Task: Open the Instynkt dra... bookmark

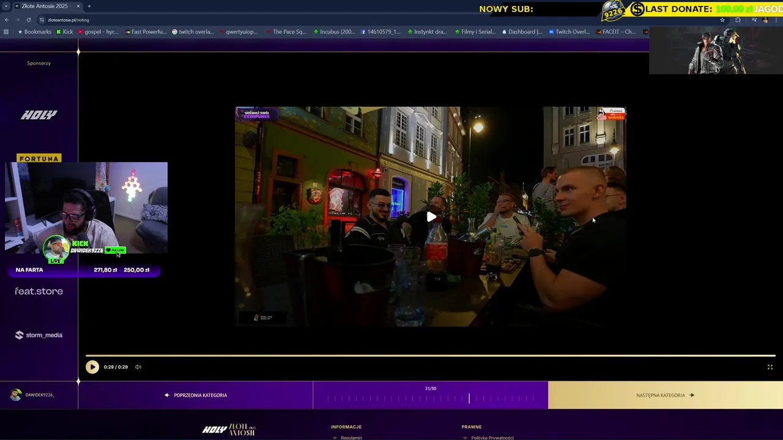Action: tap(428, 32)
